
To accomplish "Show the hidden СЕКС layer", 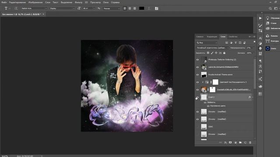I will [x=197, y=127].
